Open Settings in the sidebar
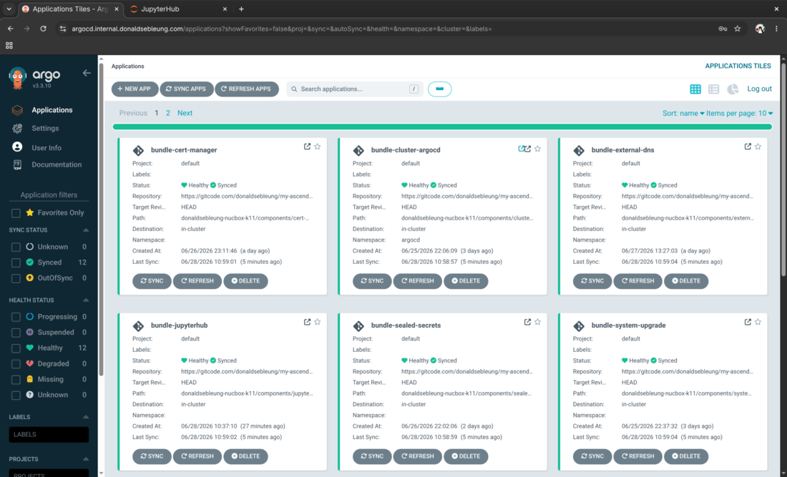Viewport: 787px width, 477px height. [45, 129]
